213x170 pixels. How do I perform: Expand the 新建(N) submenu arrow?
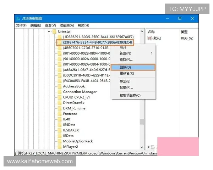(152, 53)
